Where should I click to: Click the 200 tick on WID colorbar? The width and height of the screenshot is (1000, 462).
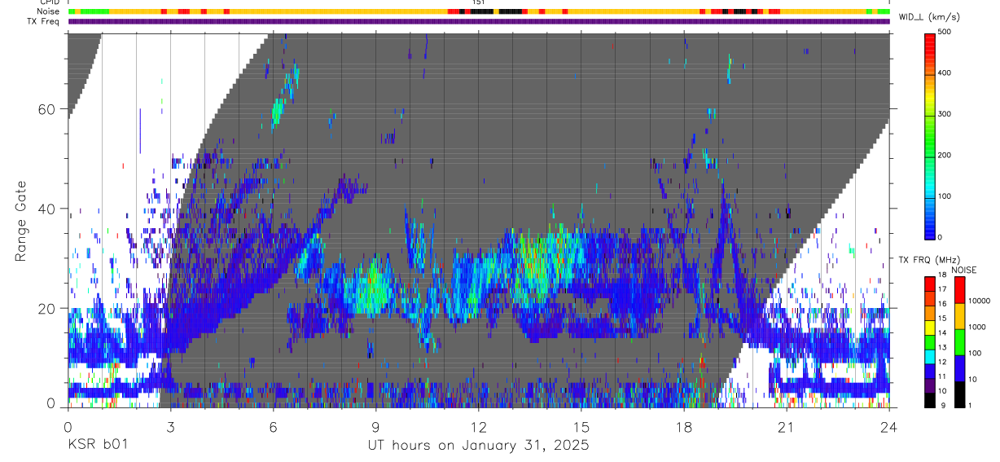[946, 155]
